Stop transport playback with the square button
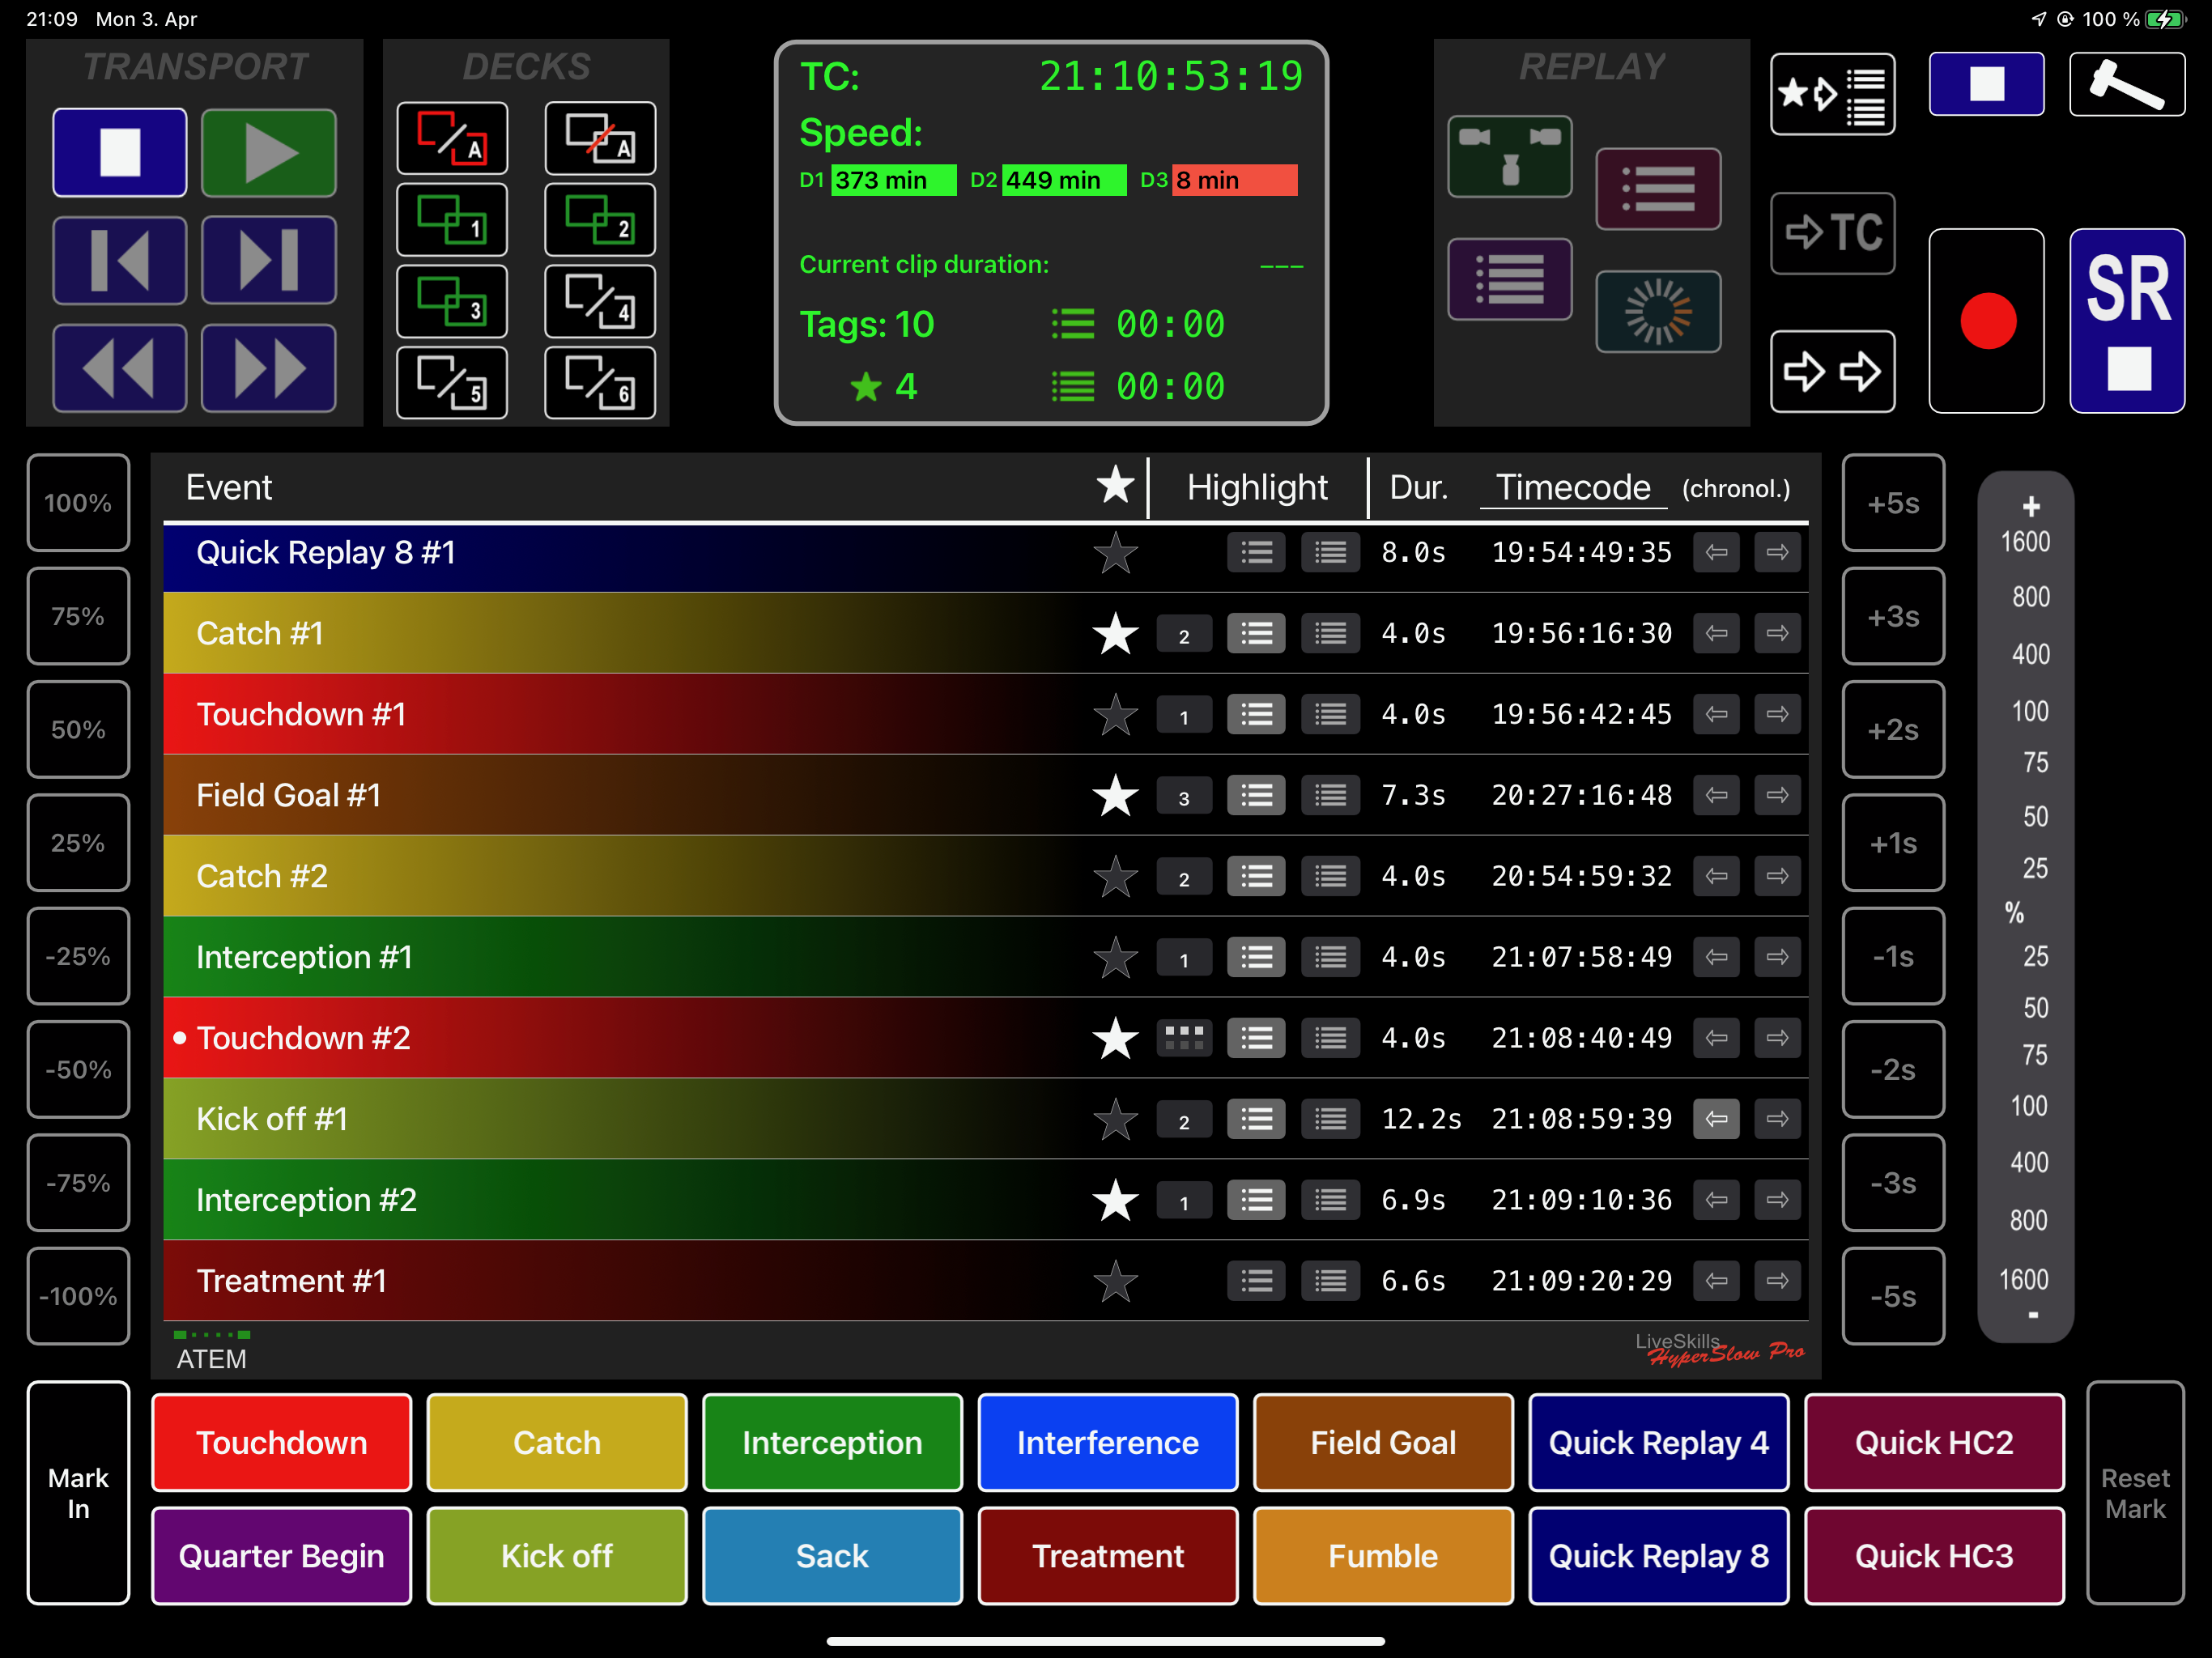Screen dimensions: 2212x1658 click(x=119, y=152)
